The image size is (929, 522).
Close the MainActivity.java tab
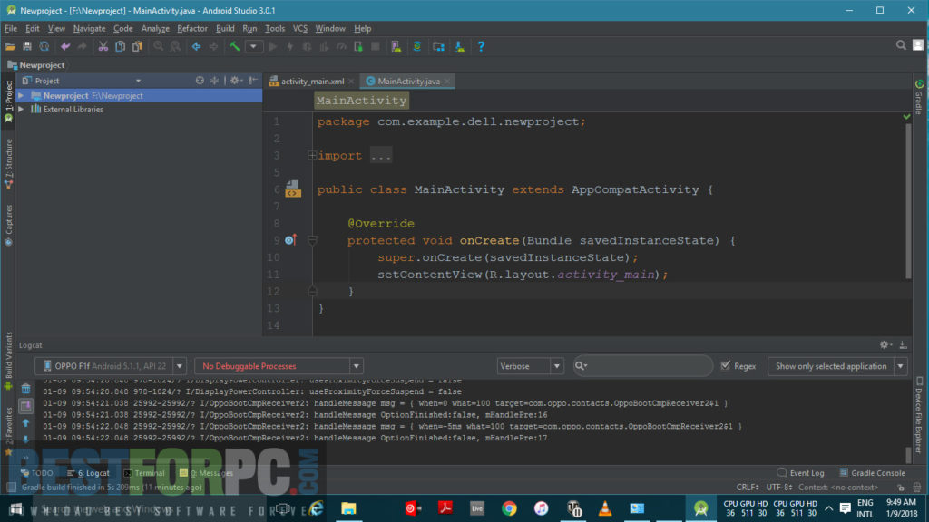[x=447, y=82]
